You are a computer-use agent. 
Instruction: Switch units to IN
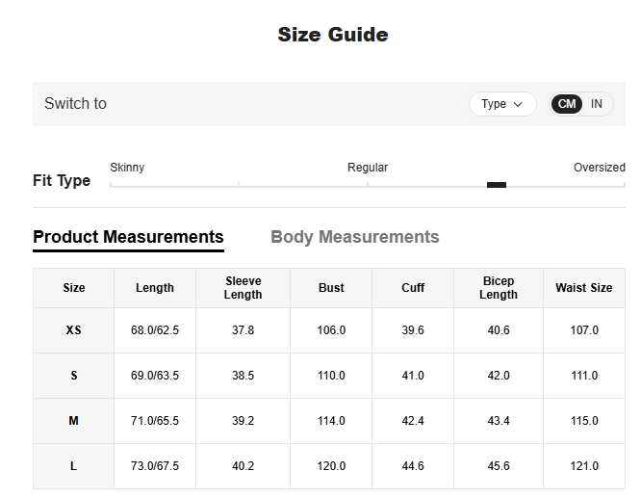597,104
